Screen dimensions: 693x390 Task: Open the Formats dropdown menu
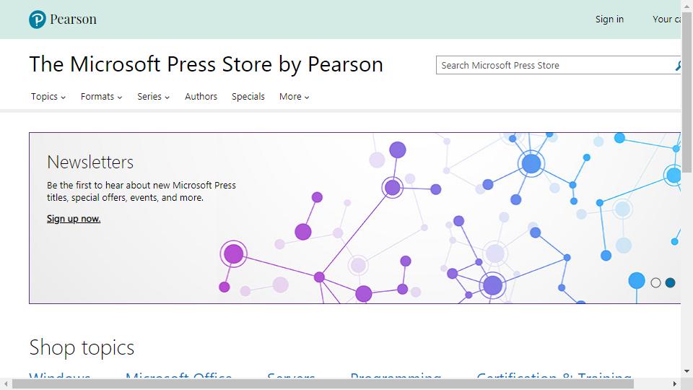(101, 97)
